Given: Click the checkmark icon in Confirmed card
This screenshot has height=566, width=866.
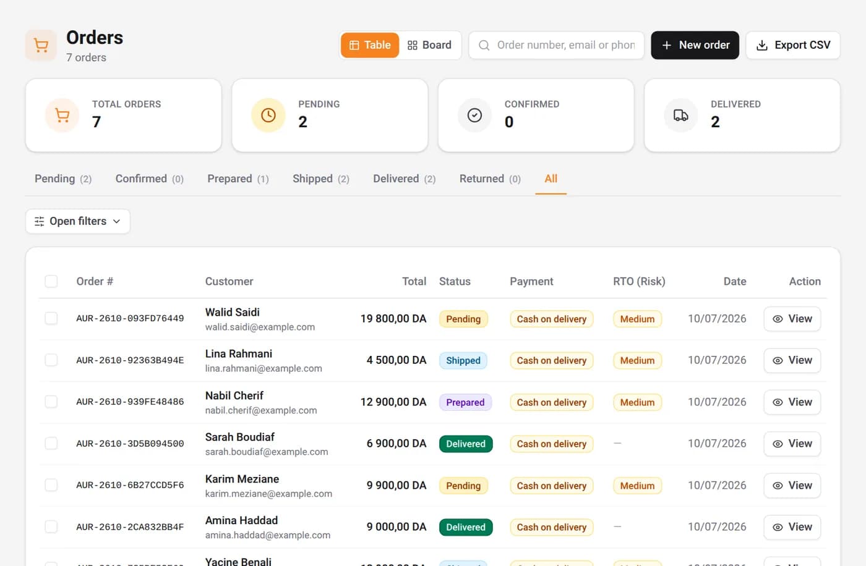Looking at the screenshot, I should [x=474, y=115].
